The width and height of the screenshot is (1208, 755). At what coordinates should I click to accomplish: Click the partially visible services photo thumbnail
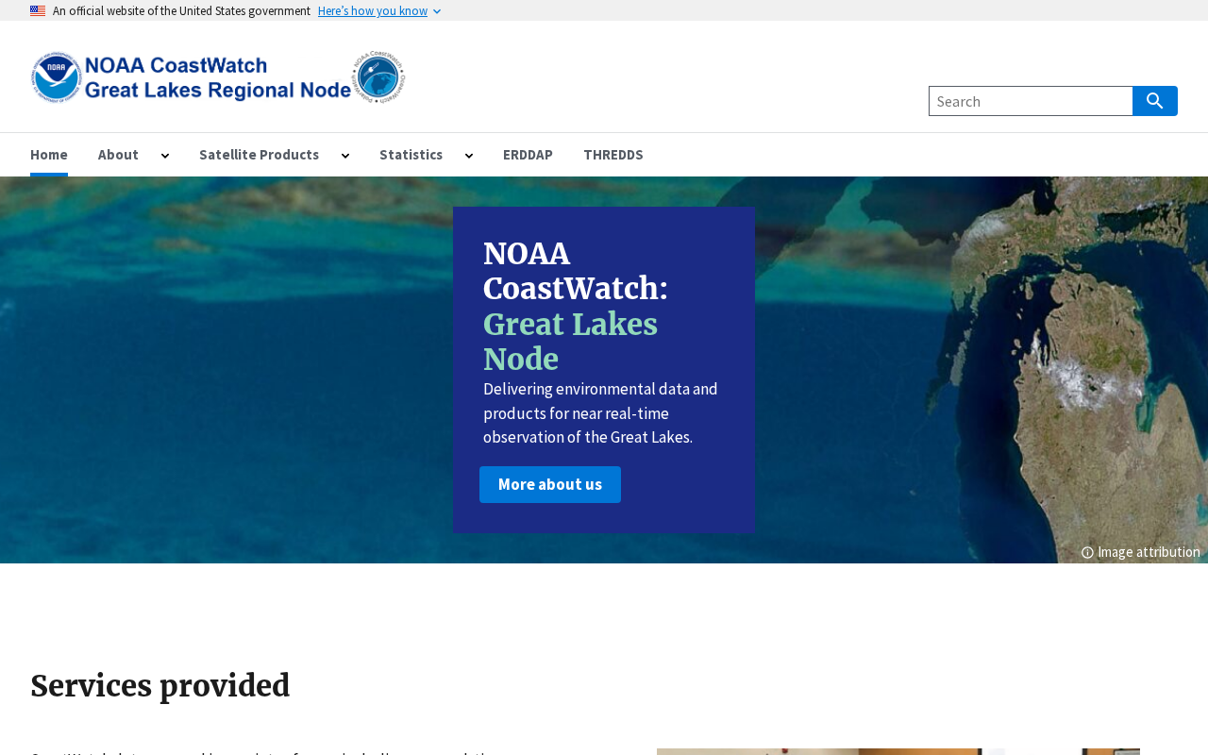pos(898,751)
